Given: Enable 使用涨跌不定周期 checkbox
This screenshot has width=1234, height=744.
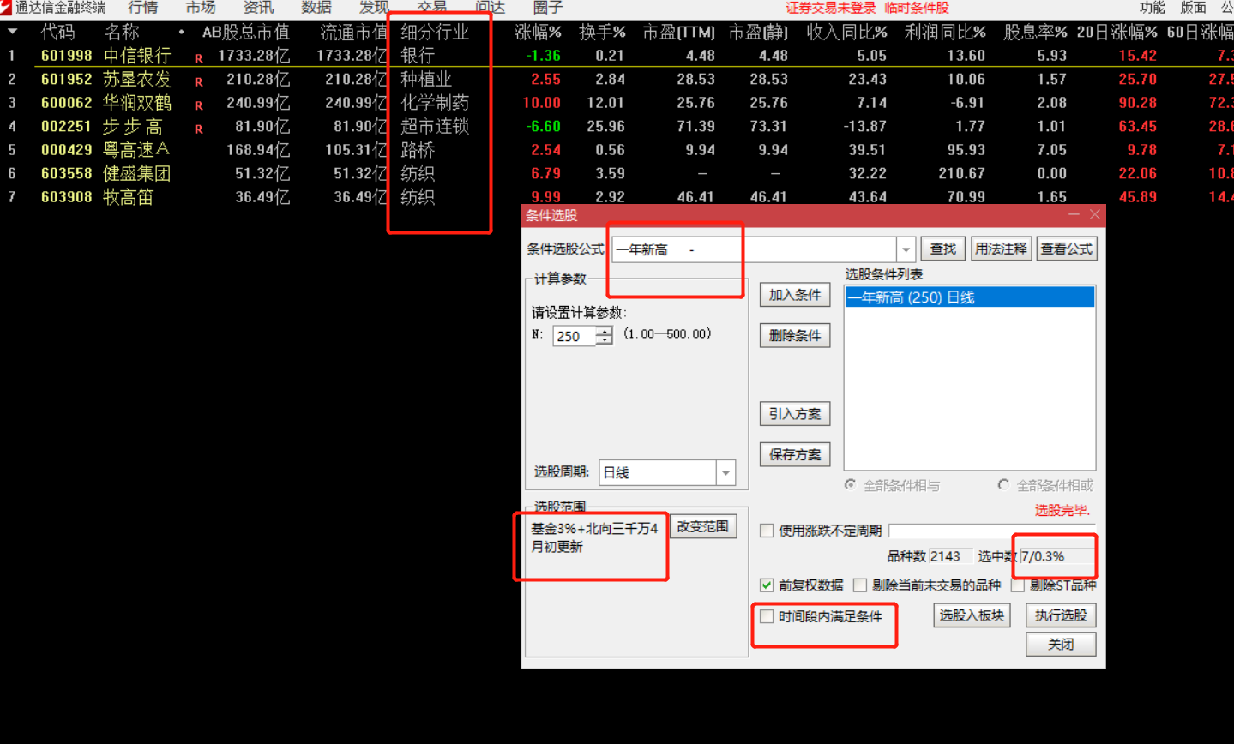Looking at the screenshot, I should click(767, 531).
